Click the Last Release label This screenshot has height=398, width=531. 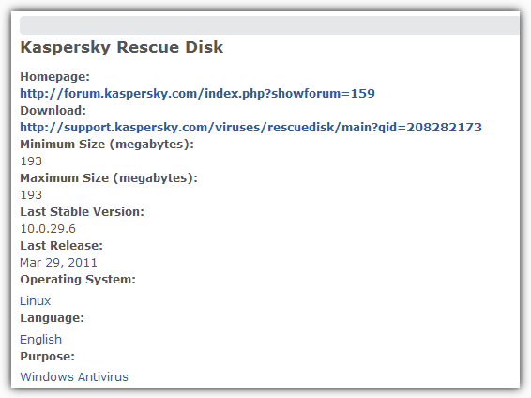(61, 246)
